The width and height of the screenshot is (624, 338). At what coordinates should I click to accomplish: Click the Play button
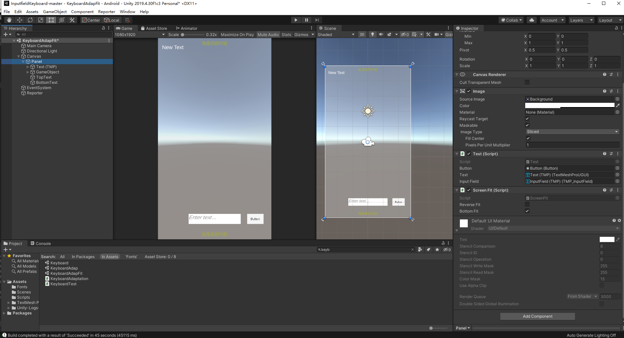tap(296, 20)
